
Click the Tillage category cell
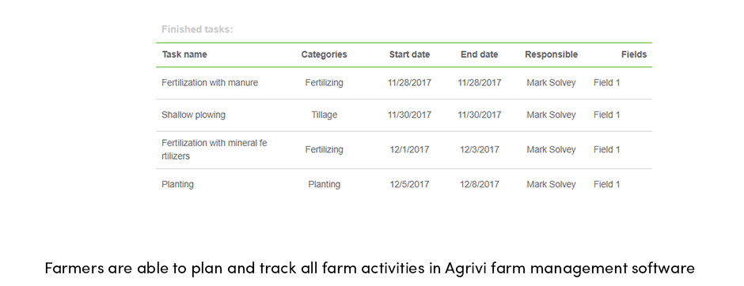[x=324, y=115]
